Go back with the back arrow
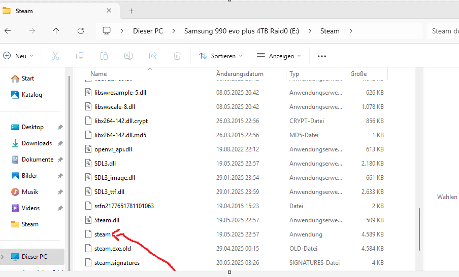This screenshot has width=459, height=277. point(8,31)
